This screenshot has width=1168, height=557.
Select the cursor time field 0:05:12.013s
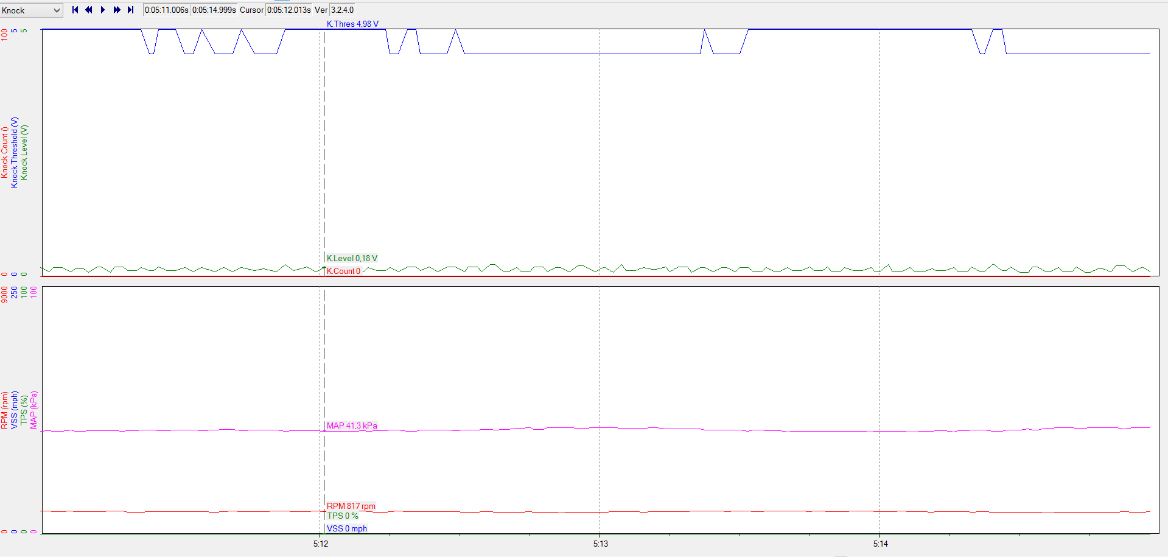289,10
